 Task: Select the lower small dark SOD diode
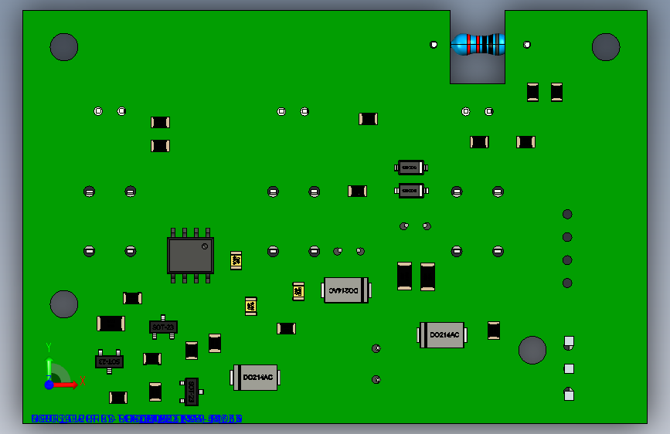click(411, 191)
